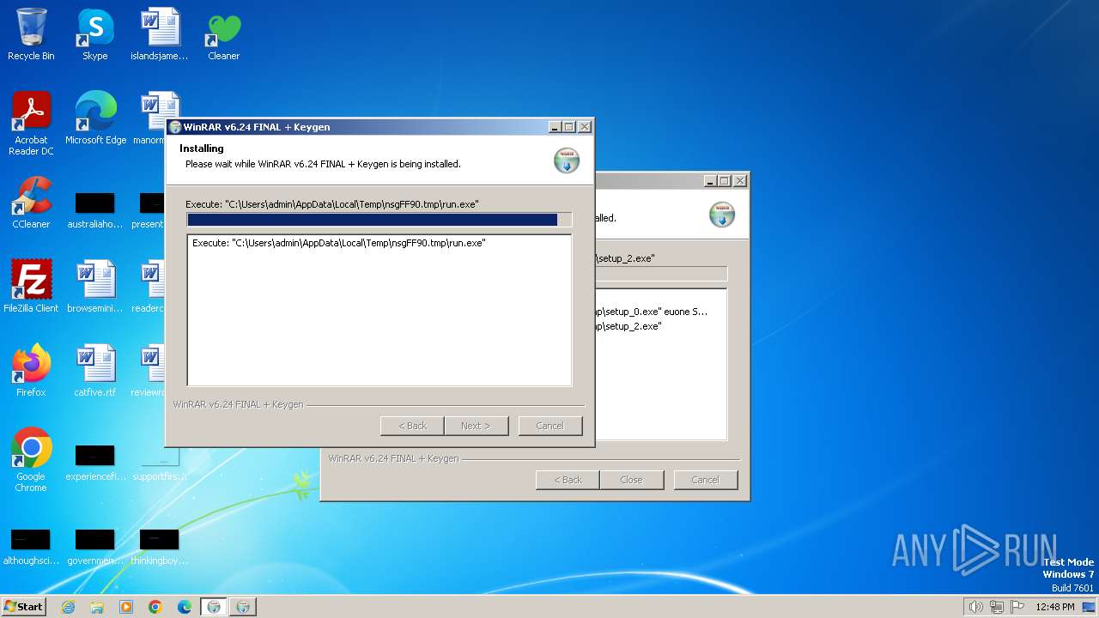Click the installer logo in background window header
This screenshot has height=618, width=1099.
(722, 215)
